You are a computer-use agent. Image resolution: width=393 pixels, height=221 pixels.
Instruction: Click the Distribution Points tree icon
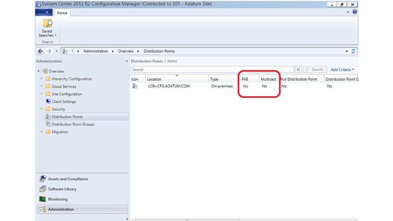[x=48, y=117]
